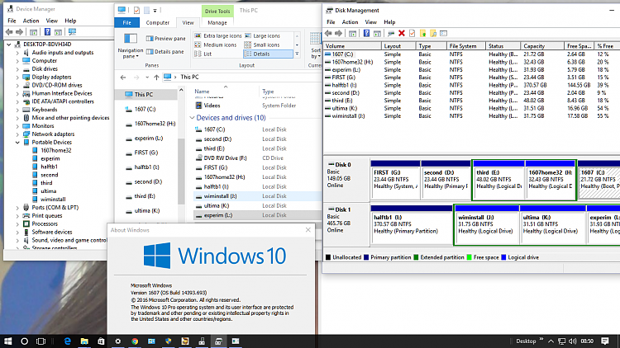Open Microsoft Edge from the taskbar

coord(68,341)
